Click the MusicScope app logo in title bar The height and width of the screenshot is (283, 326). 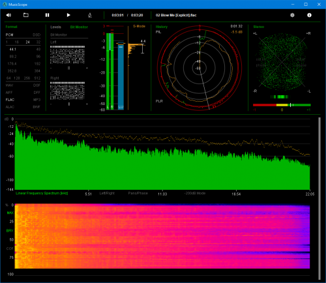[5, 5]
